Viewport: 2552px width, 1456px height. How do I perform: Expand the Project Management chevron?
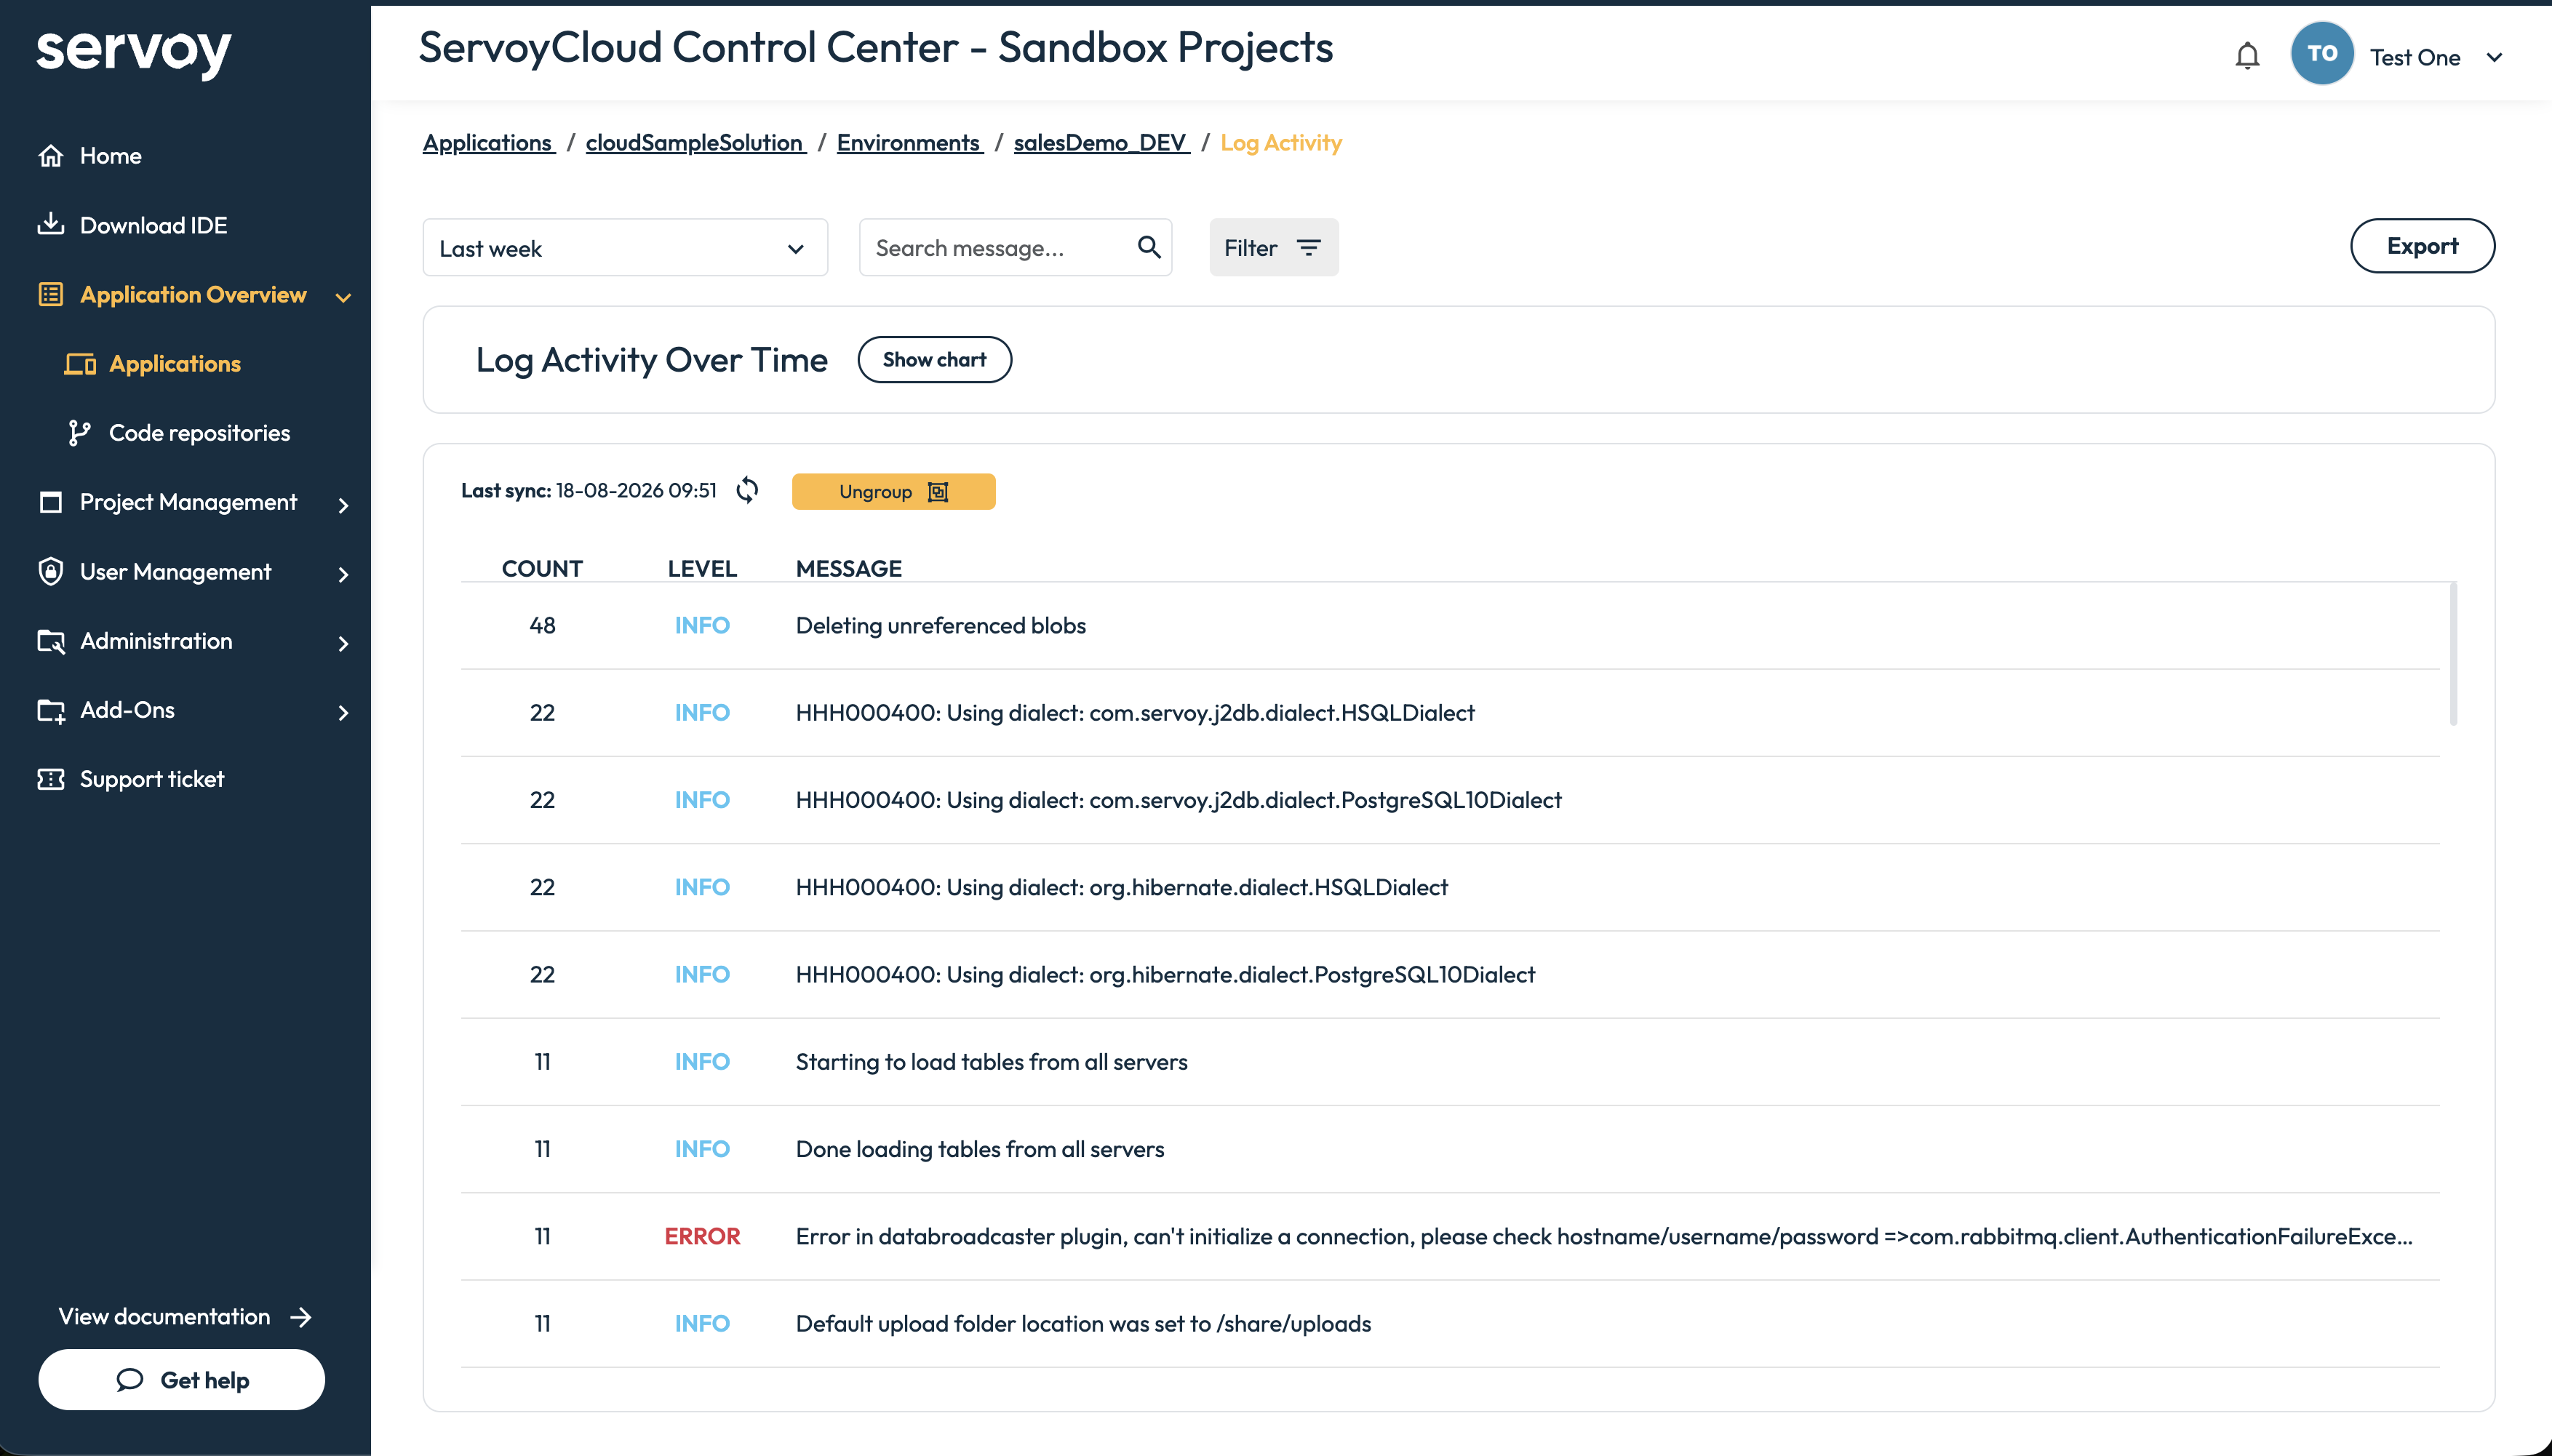tap(343, 505)
